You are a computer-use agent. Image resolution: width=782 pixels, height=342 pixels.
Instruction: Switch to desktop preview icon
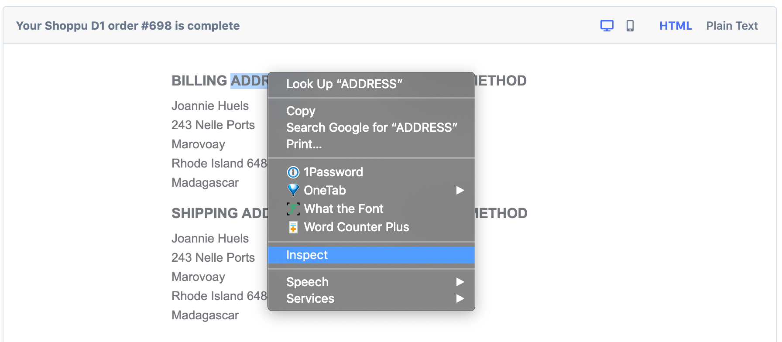pyautogui.click(x=607, y=26)
